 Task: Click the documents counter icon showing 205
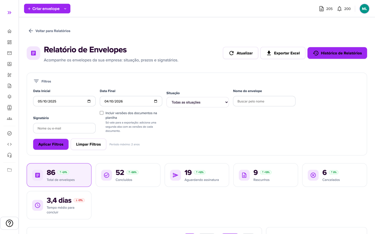click(x=322, y=9)
